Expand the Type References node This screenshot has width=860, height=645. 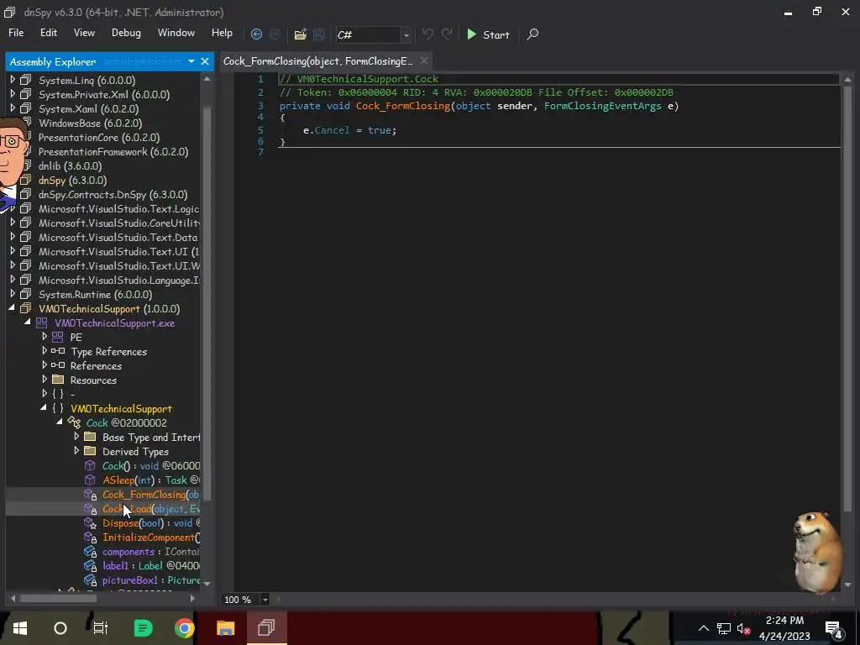[x=45, y=351]
